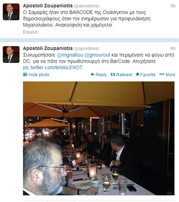
Task: Open the 6h timestamp of second tweet
Action: pos(173,48)
